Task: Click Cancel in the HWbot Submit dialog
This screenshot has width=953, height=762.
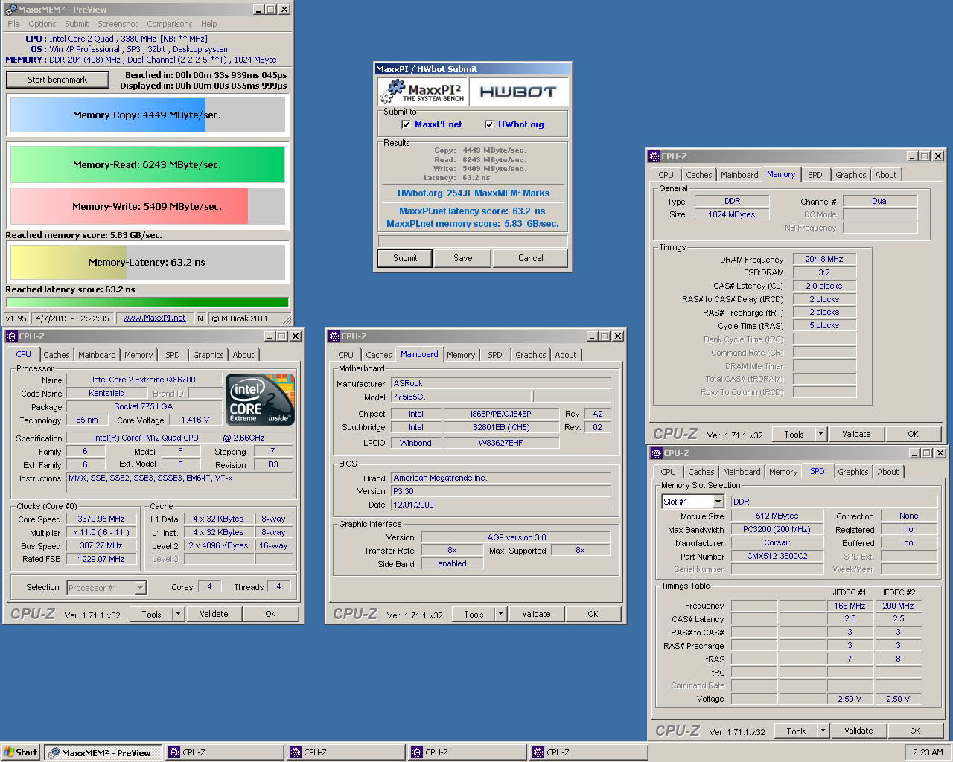Action: 531,258
